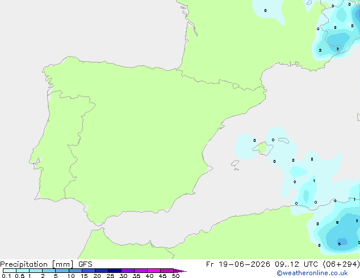Pick the 10–15 mm blue legend swatch

(x=76, y=271)
